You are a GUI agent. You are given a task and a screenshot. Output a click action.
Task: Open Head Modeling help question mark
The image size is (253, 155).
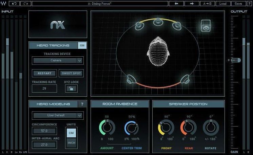click(x=82, y=104)
